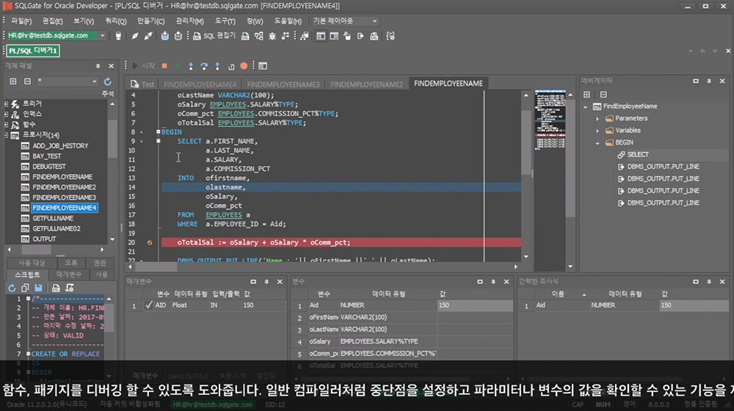
Task: Open the 파일(F) menu
Action: click(x=21, y=21)
